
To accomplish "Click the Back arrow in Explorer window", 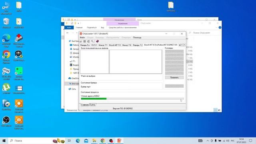I will pos(68,33).
